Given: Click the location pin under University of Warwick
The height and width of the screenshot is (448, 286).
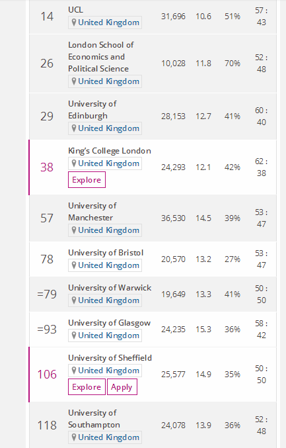Looking at the screenshot, I should tap(74, 300).
